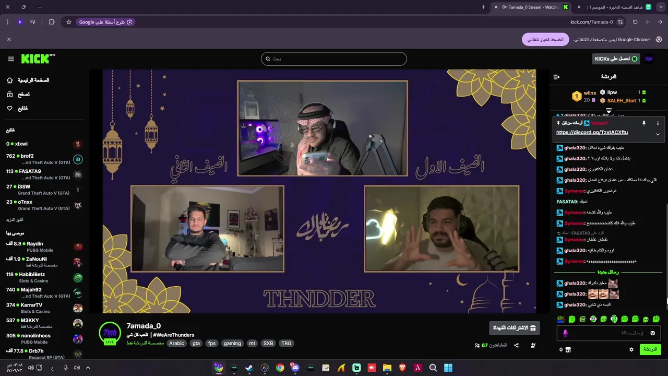Open followed channel brof2
Viewport: 668px width, 376px height.
[x=44, y=159]
